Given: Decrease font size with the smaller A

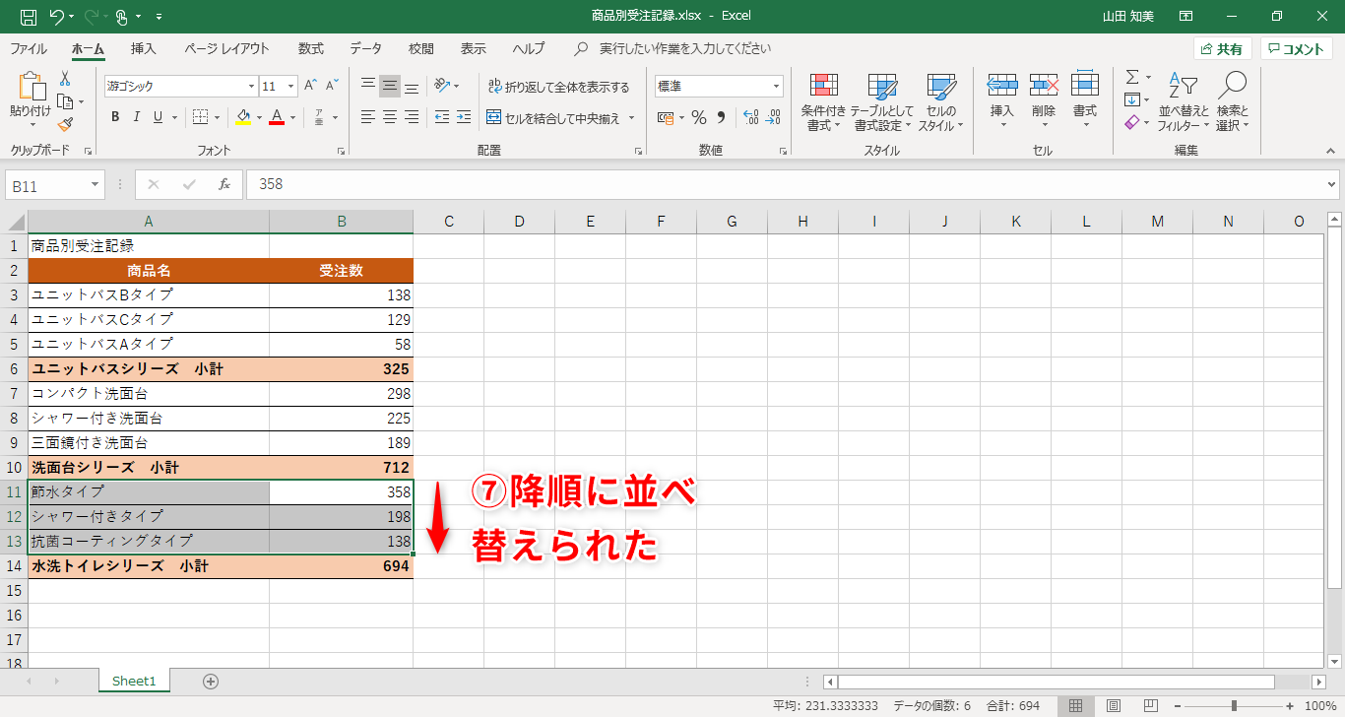Looking at the screenshot, I should pos(333,86).
